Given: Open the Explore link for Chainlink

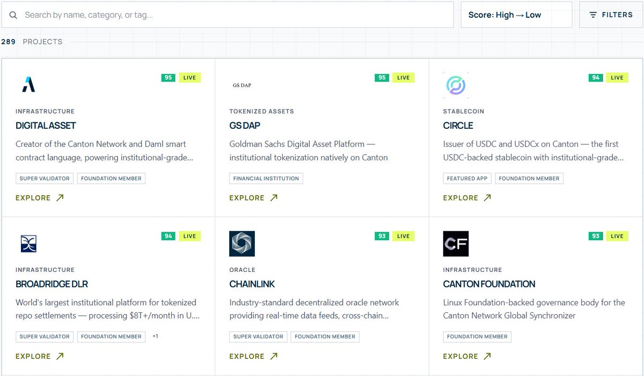Looking at the screenshot, I should (x=253, y=356).
